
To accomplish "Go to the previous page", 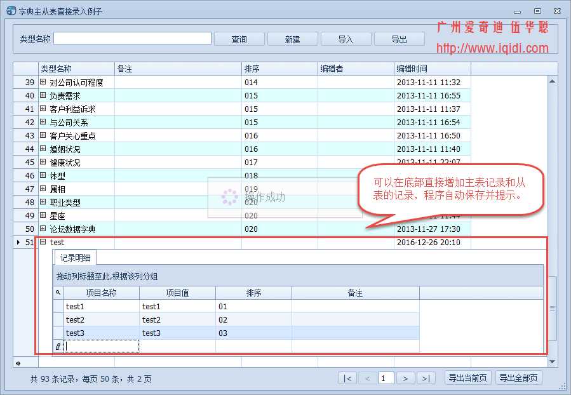I will (368, 378).
